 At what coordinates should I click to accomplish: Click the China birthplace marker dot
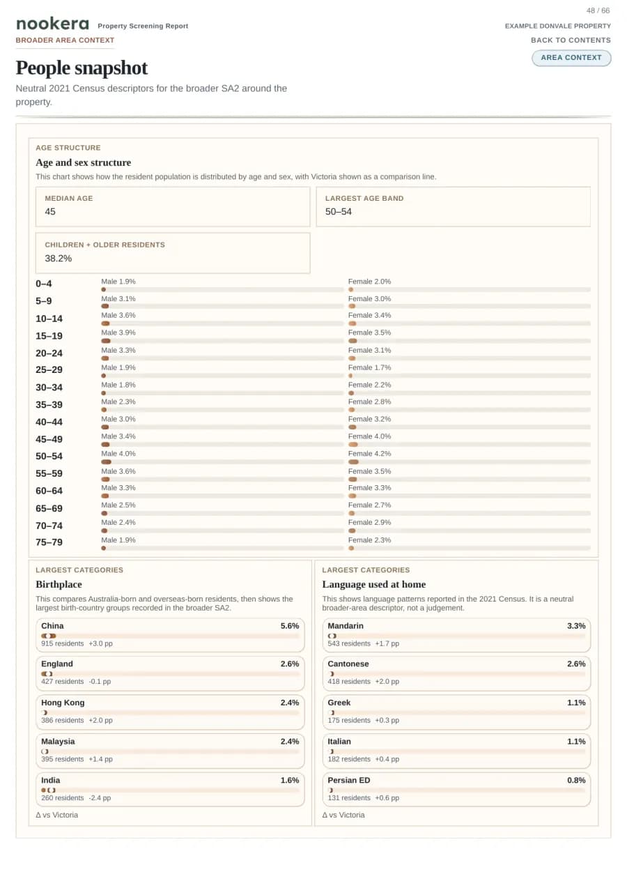(49, 636)
